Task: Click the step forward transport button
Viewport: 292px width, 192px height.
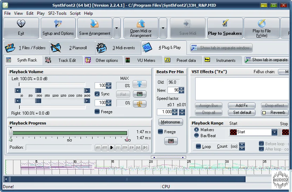Action: tap(132, 148)
